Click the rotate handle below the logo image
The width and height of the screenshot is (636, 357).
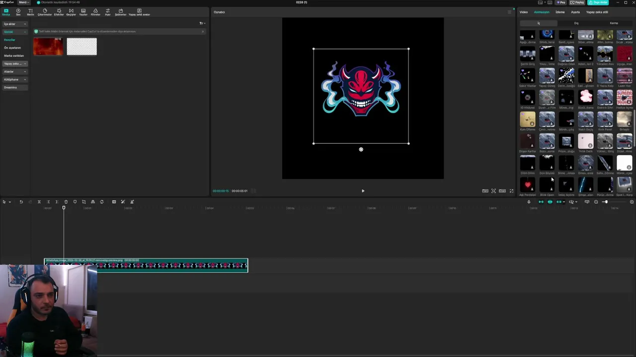click(x=361, y=149)
